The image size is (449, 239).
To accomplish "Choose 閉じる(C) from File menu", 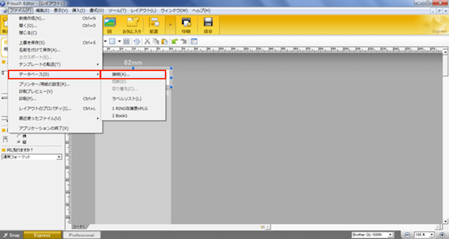I will click(x=55, y=32).
